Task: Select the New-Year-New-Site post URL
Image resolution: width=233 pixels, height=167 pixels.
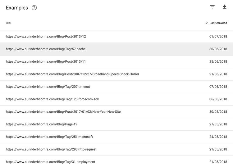Action: tap(63, 112)
